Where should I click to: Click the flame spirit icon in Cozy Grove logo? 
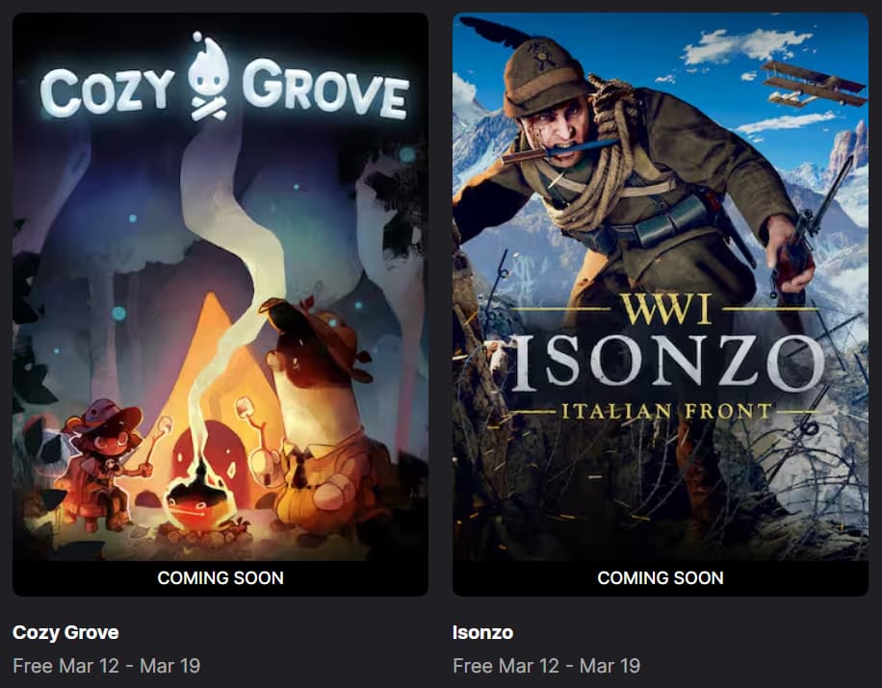(x=208, y=76)
